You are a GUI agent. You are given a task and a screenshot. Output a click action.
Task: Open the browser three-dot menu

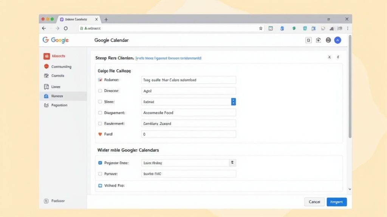[x=347, y=28]
